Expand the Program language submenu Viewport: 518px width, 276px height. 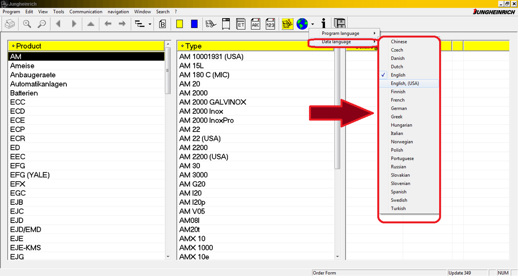344,33
